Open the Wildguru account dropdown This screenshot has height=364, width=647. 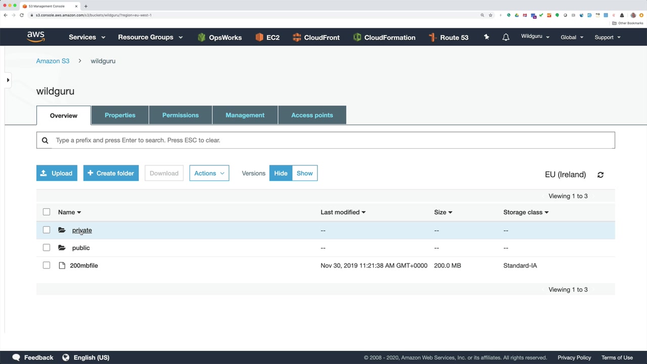[535, 36]
